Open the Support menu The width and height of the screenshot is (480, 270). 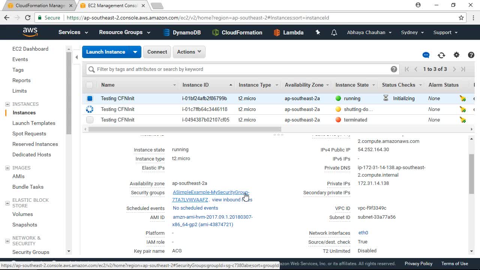coord(445,32)
